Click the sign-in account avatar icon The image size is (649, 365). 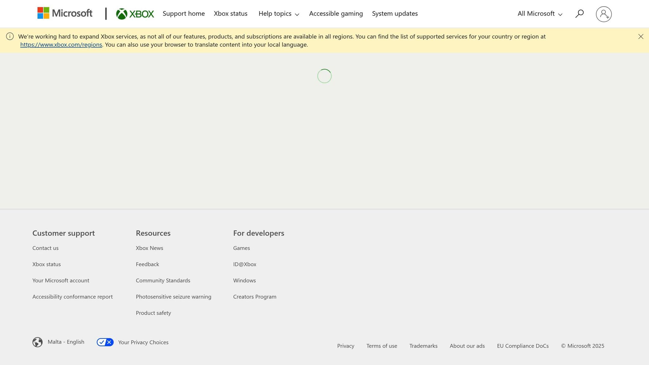click(604, 14)
